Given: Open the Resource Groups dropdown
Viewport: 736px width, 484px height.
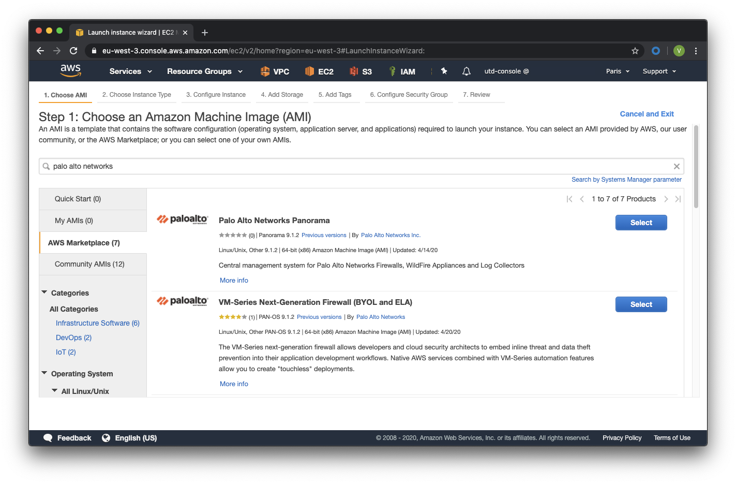Looking at the screenshot, I should pyautogui.click(x=205, y=71).
